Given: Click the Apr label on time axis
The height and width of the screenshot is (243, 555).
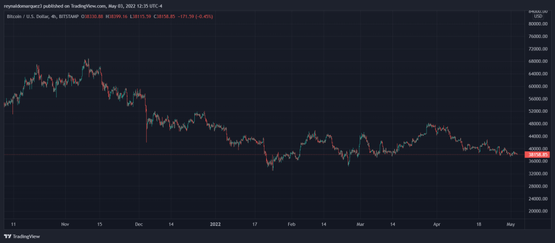Looking at the screenshot, I should (437, 224).
